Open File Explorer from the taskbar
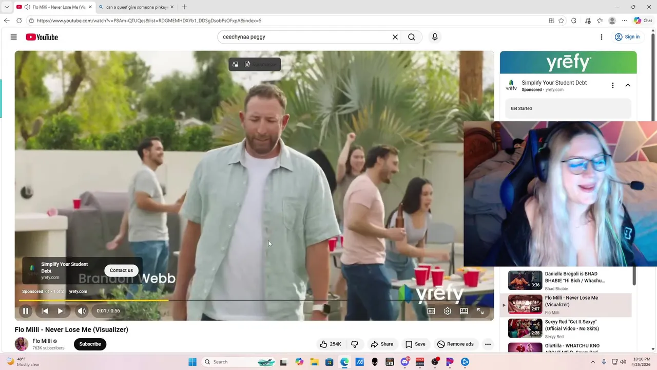The width and height of the screenshot is (657, 370). point(314,362)
